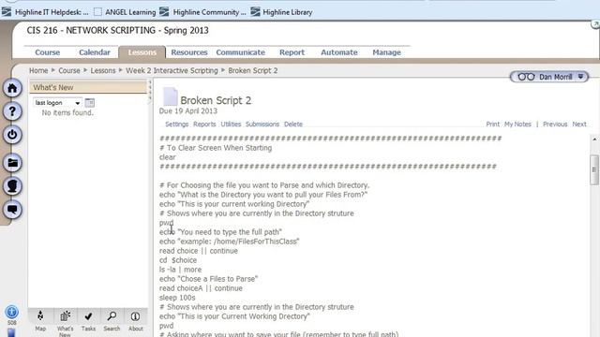The image size is (600, 337).
Task: Open the Reports link under the title
Action: pyautogui.click(x=204, y=125)
